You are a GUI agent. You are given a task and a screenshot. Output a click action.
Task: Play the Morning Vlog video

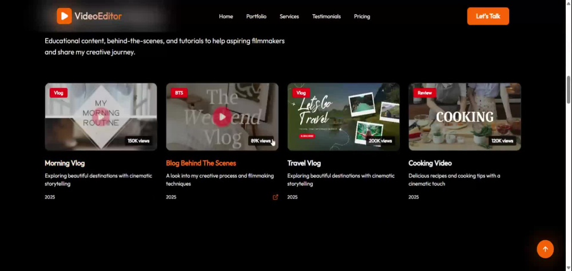point(101,117)
